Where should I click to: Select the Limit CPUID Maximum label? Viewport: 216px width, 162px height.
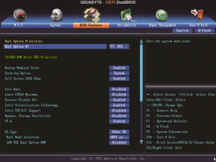click(21, 95)
